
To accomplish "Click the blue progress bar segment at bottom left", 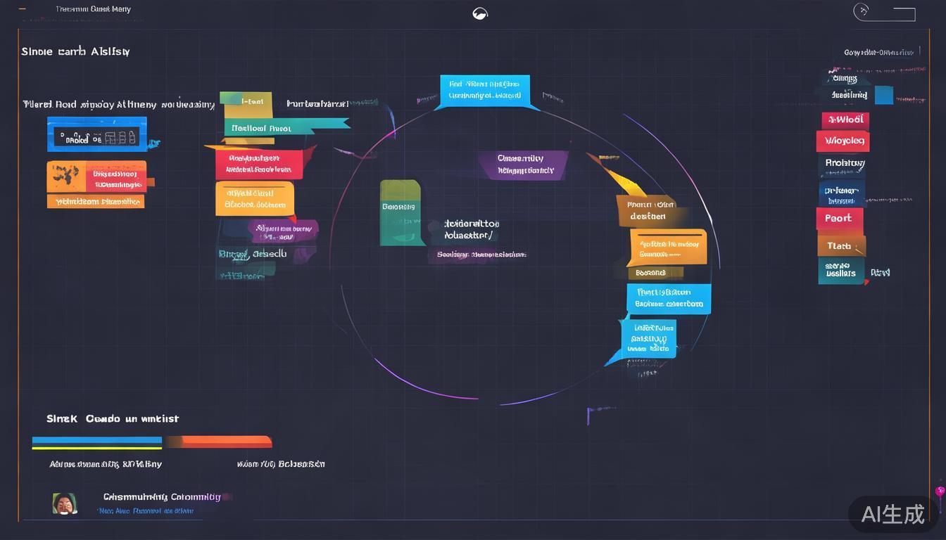I will pyautogui.click(x=96, y=442).
